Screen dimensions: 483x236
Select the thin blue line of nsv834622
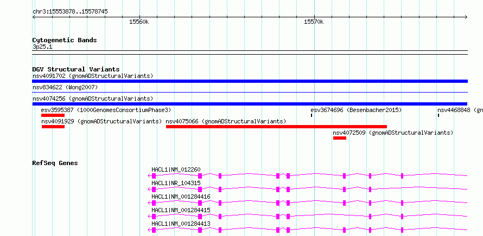pos(250,92)
